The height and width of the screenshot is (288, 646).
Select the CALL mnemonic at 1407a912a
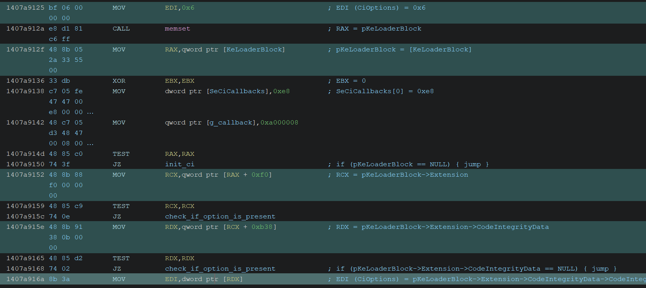point(121,29)
